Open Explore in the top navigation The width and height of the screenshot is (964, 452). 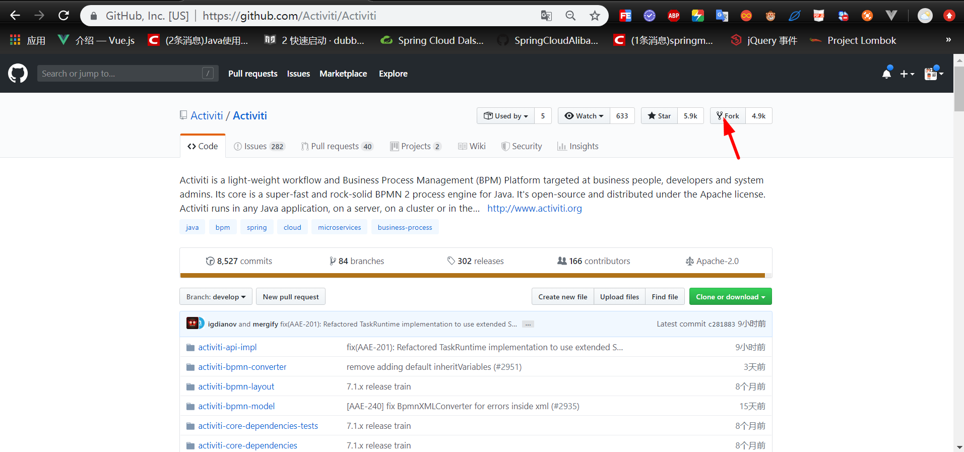tap(393, 74)
